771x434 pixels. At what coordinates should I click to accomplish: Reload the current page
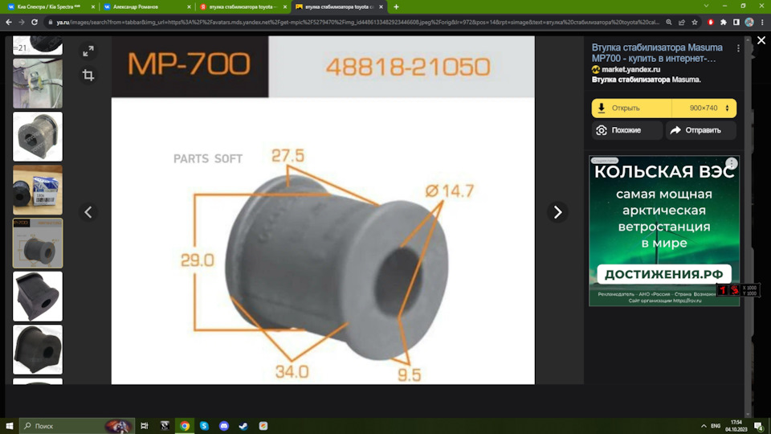pyautogui.click(x=35, y=23)
